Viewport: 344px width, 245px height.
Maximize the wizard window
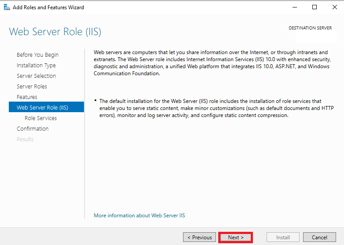[x=315, y=7]
